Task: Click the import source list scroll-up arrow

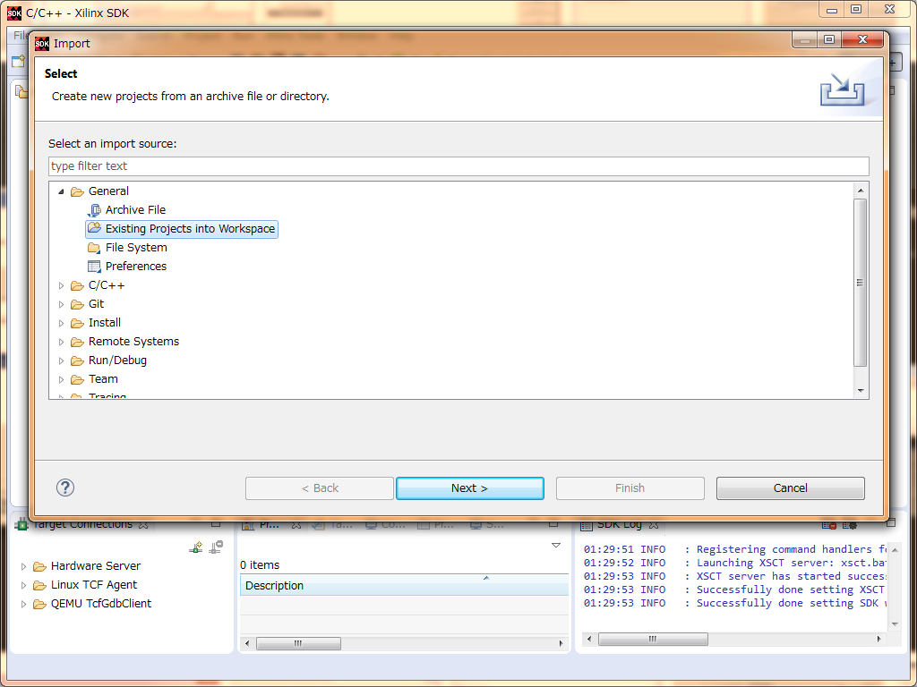Action: (x=861, y=191)
